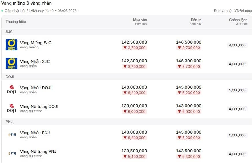This screenshot has height=163, width=252.
Task: Click the buy change badge for Vàng Nhẫn SJC
Action: coord(134,66)
